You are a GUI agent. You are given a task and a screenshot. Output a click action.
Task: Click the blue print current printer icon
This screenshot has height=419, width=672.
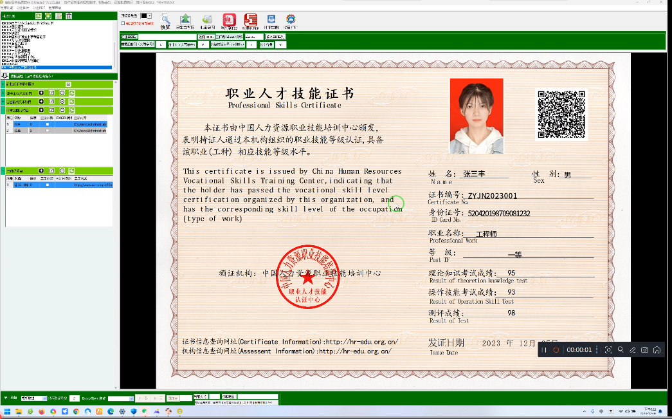coord(271,19)
